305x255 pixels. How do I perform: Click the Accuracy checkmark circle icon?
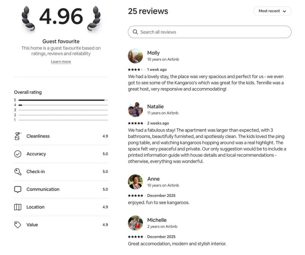coord(18,154)
